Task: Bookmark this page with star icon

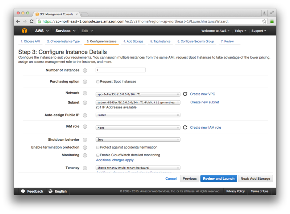Action: click(x=264, y=21)
